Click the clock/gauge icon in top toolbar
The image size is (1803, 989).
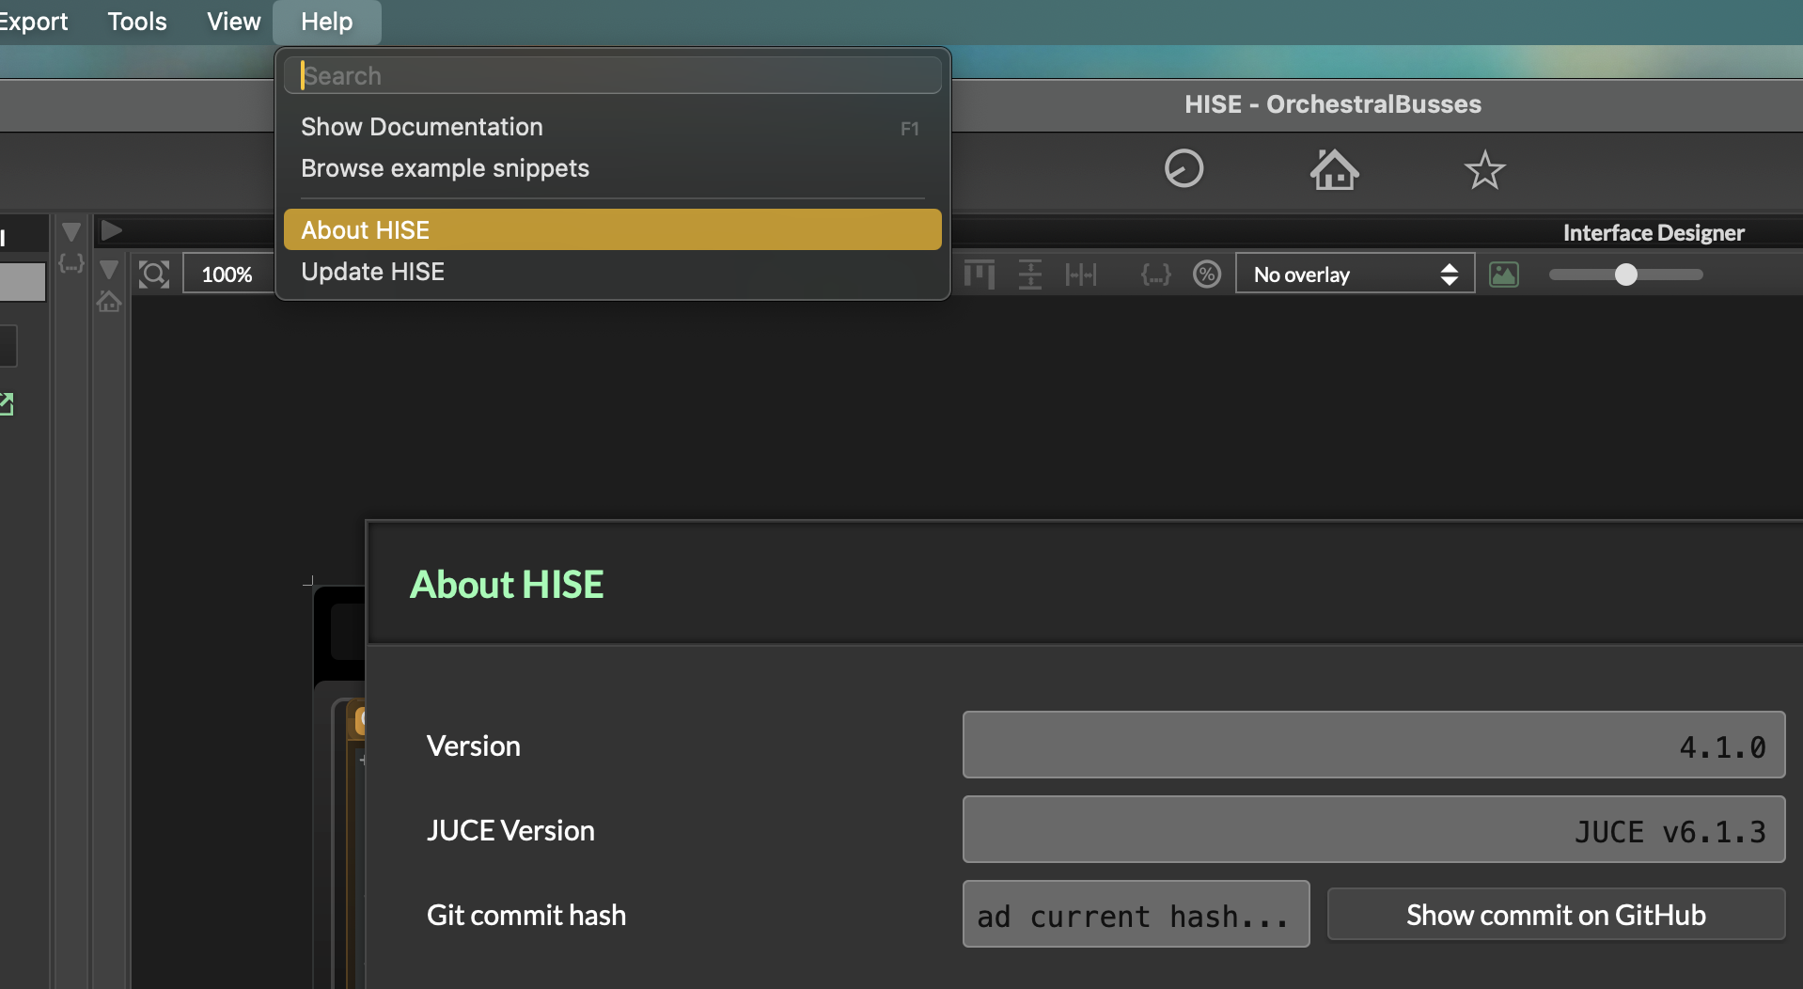[x=1184, y=169]
